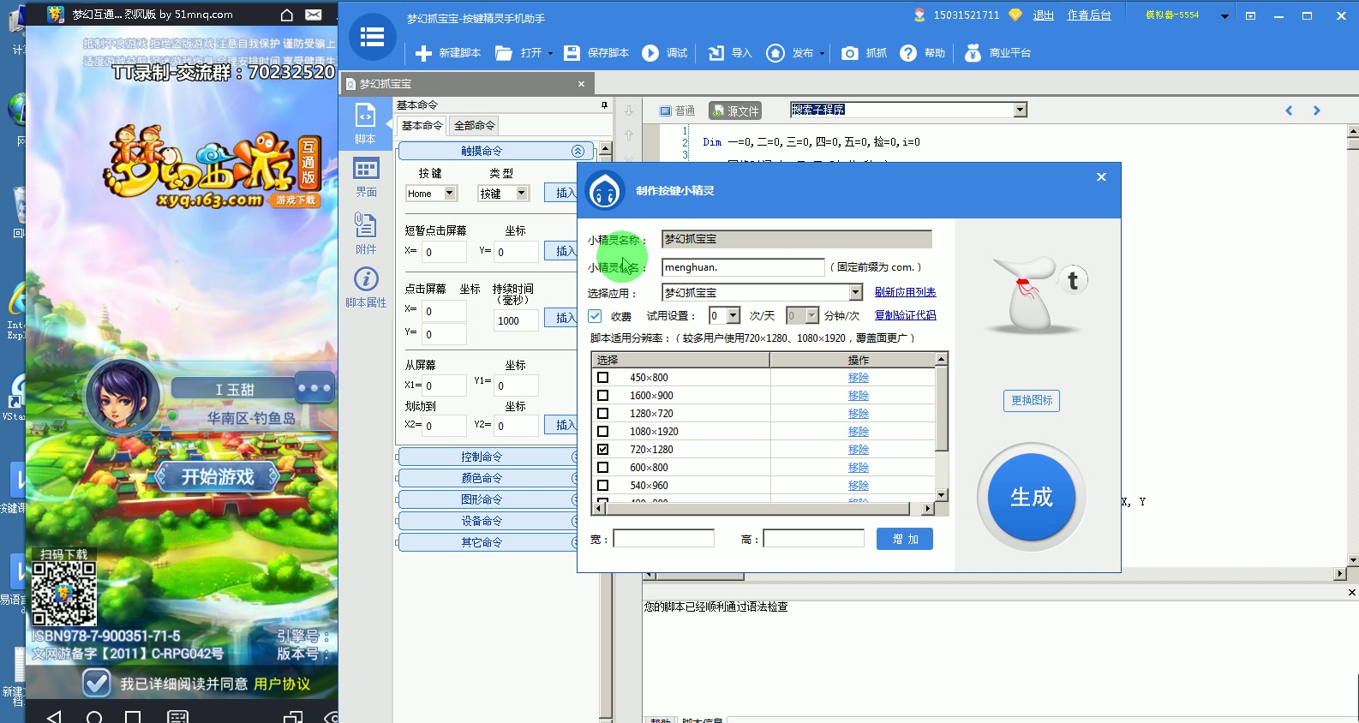
Task: Click the big 生成 generate button
Action: coord(1031,497)
